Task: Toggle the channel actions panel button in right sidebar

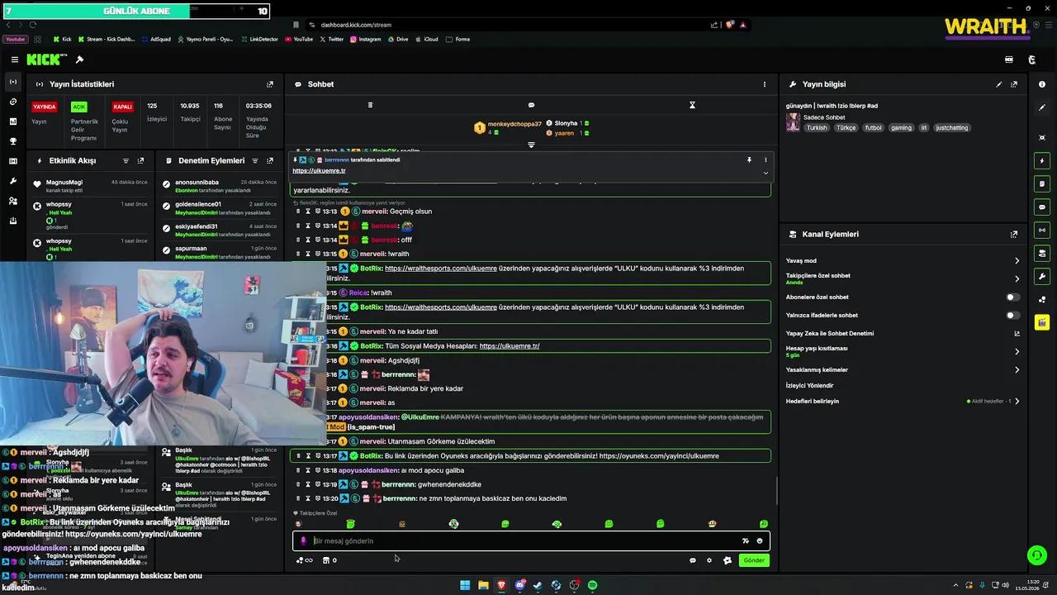Action: 1042,253
